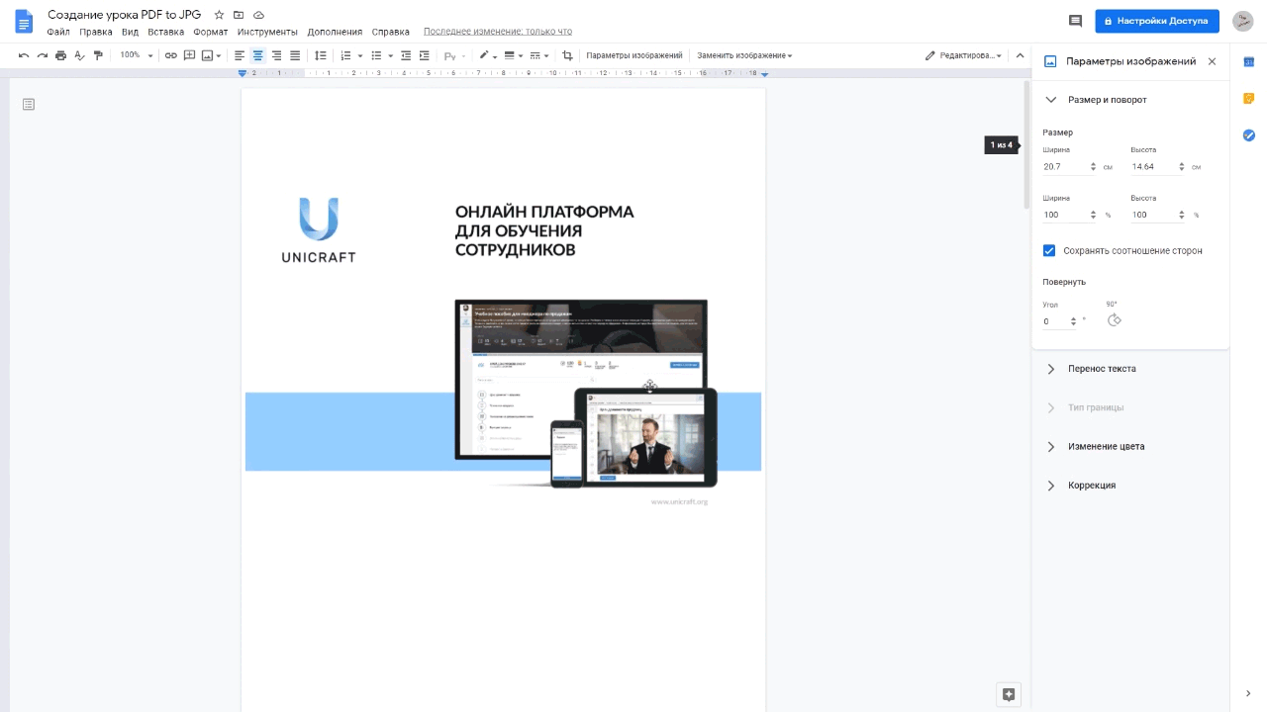Open 'Последнее изменение: только что' link
Screen dimensions: 1267x712
coord(497,32)
